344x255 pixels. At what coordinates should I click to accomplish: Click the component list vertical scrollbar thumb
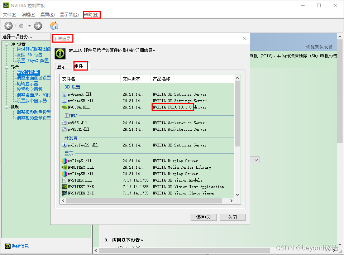237,114
